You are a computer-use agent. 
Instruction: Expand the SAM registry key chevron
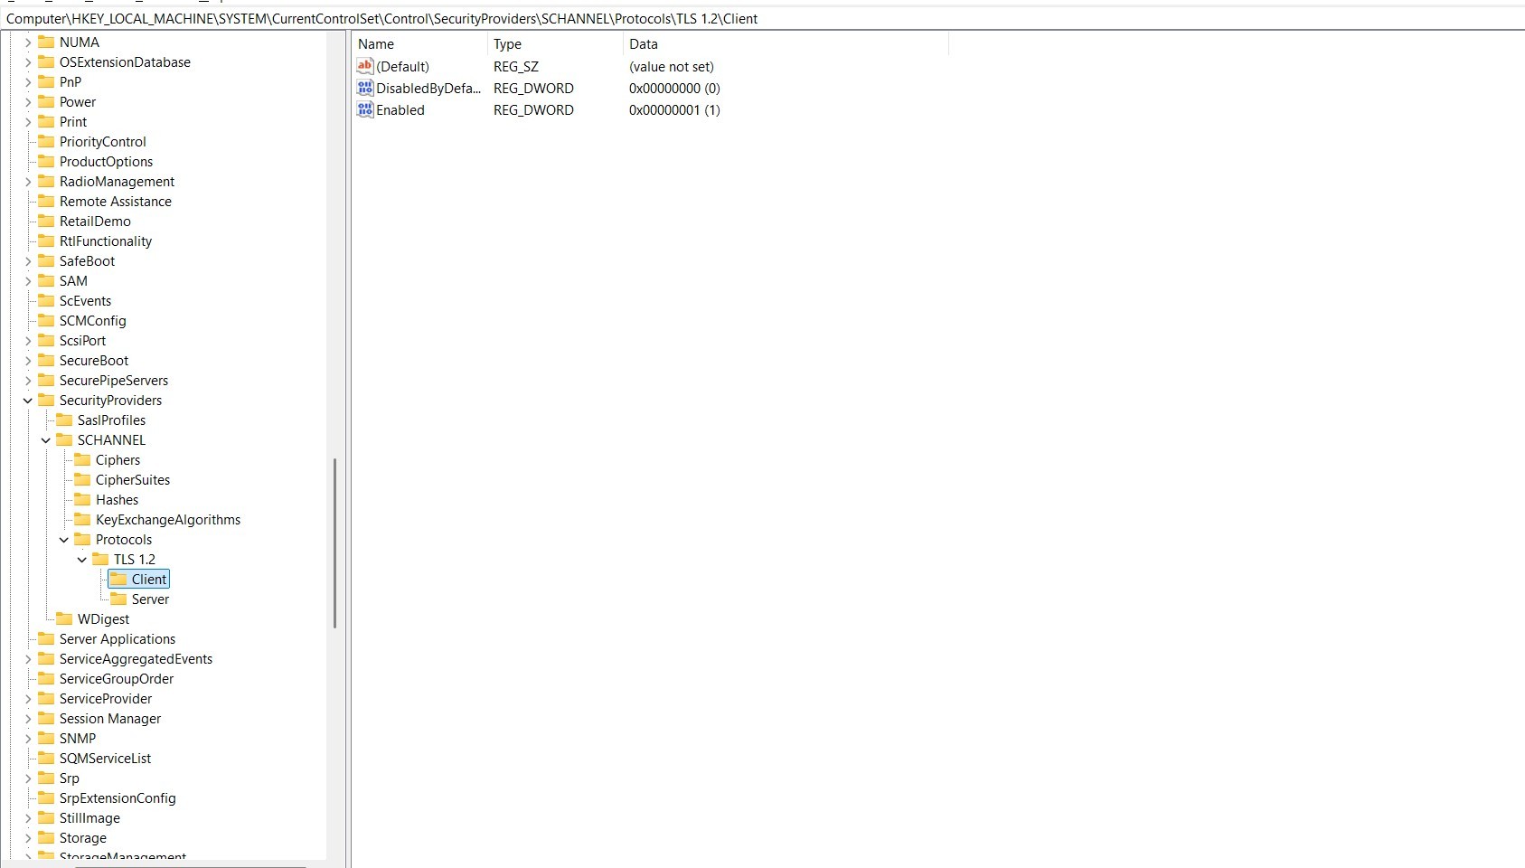coord(26,281)
